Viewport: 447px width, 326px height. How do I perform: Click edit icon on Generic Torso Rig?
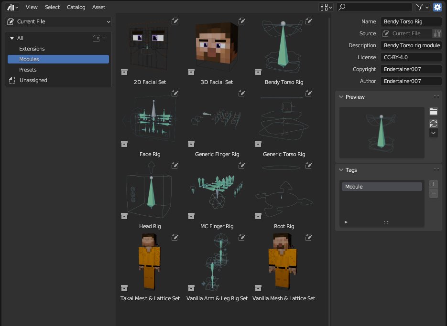coord(309,93)
